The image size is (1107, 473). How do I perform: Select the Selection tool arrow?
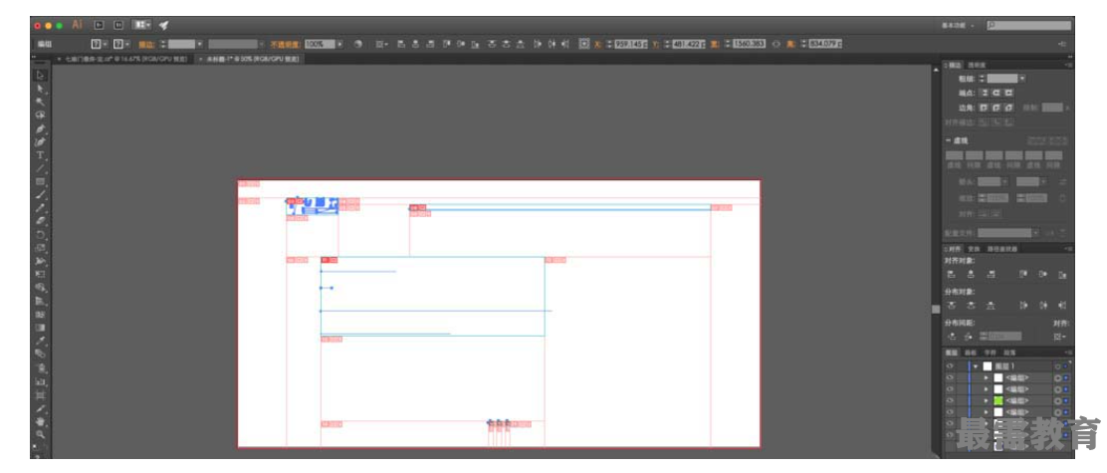coord(40,75)
